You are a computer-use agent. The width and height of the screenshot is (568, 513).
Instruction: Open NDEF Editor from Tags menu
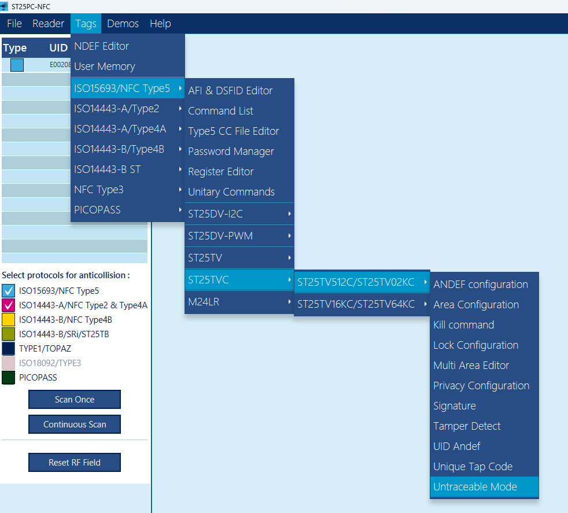(x=127, y=46)
